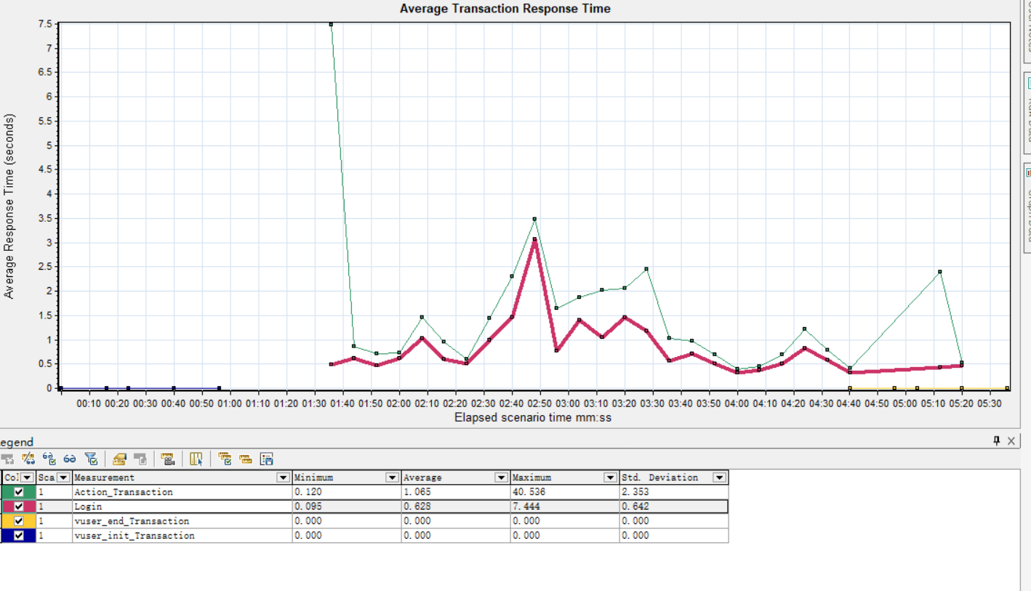Click the greyed-out icon before the camera icon

tap(140, 459)
